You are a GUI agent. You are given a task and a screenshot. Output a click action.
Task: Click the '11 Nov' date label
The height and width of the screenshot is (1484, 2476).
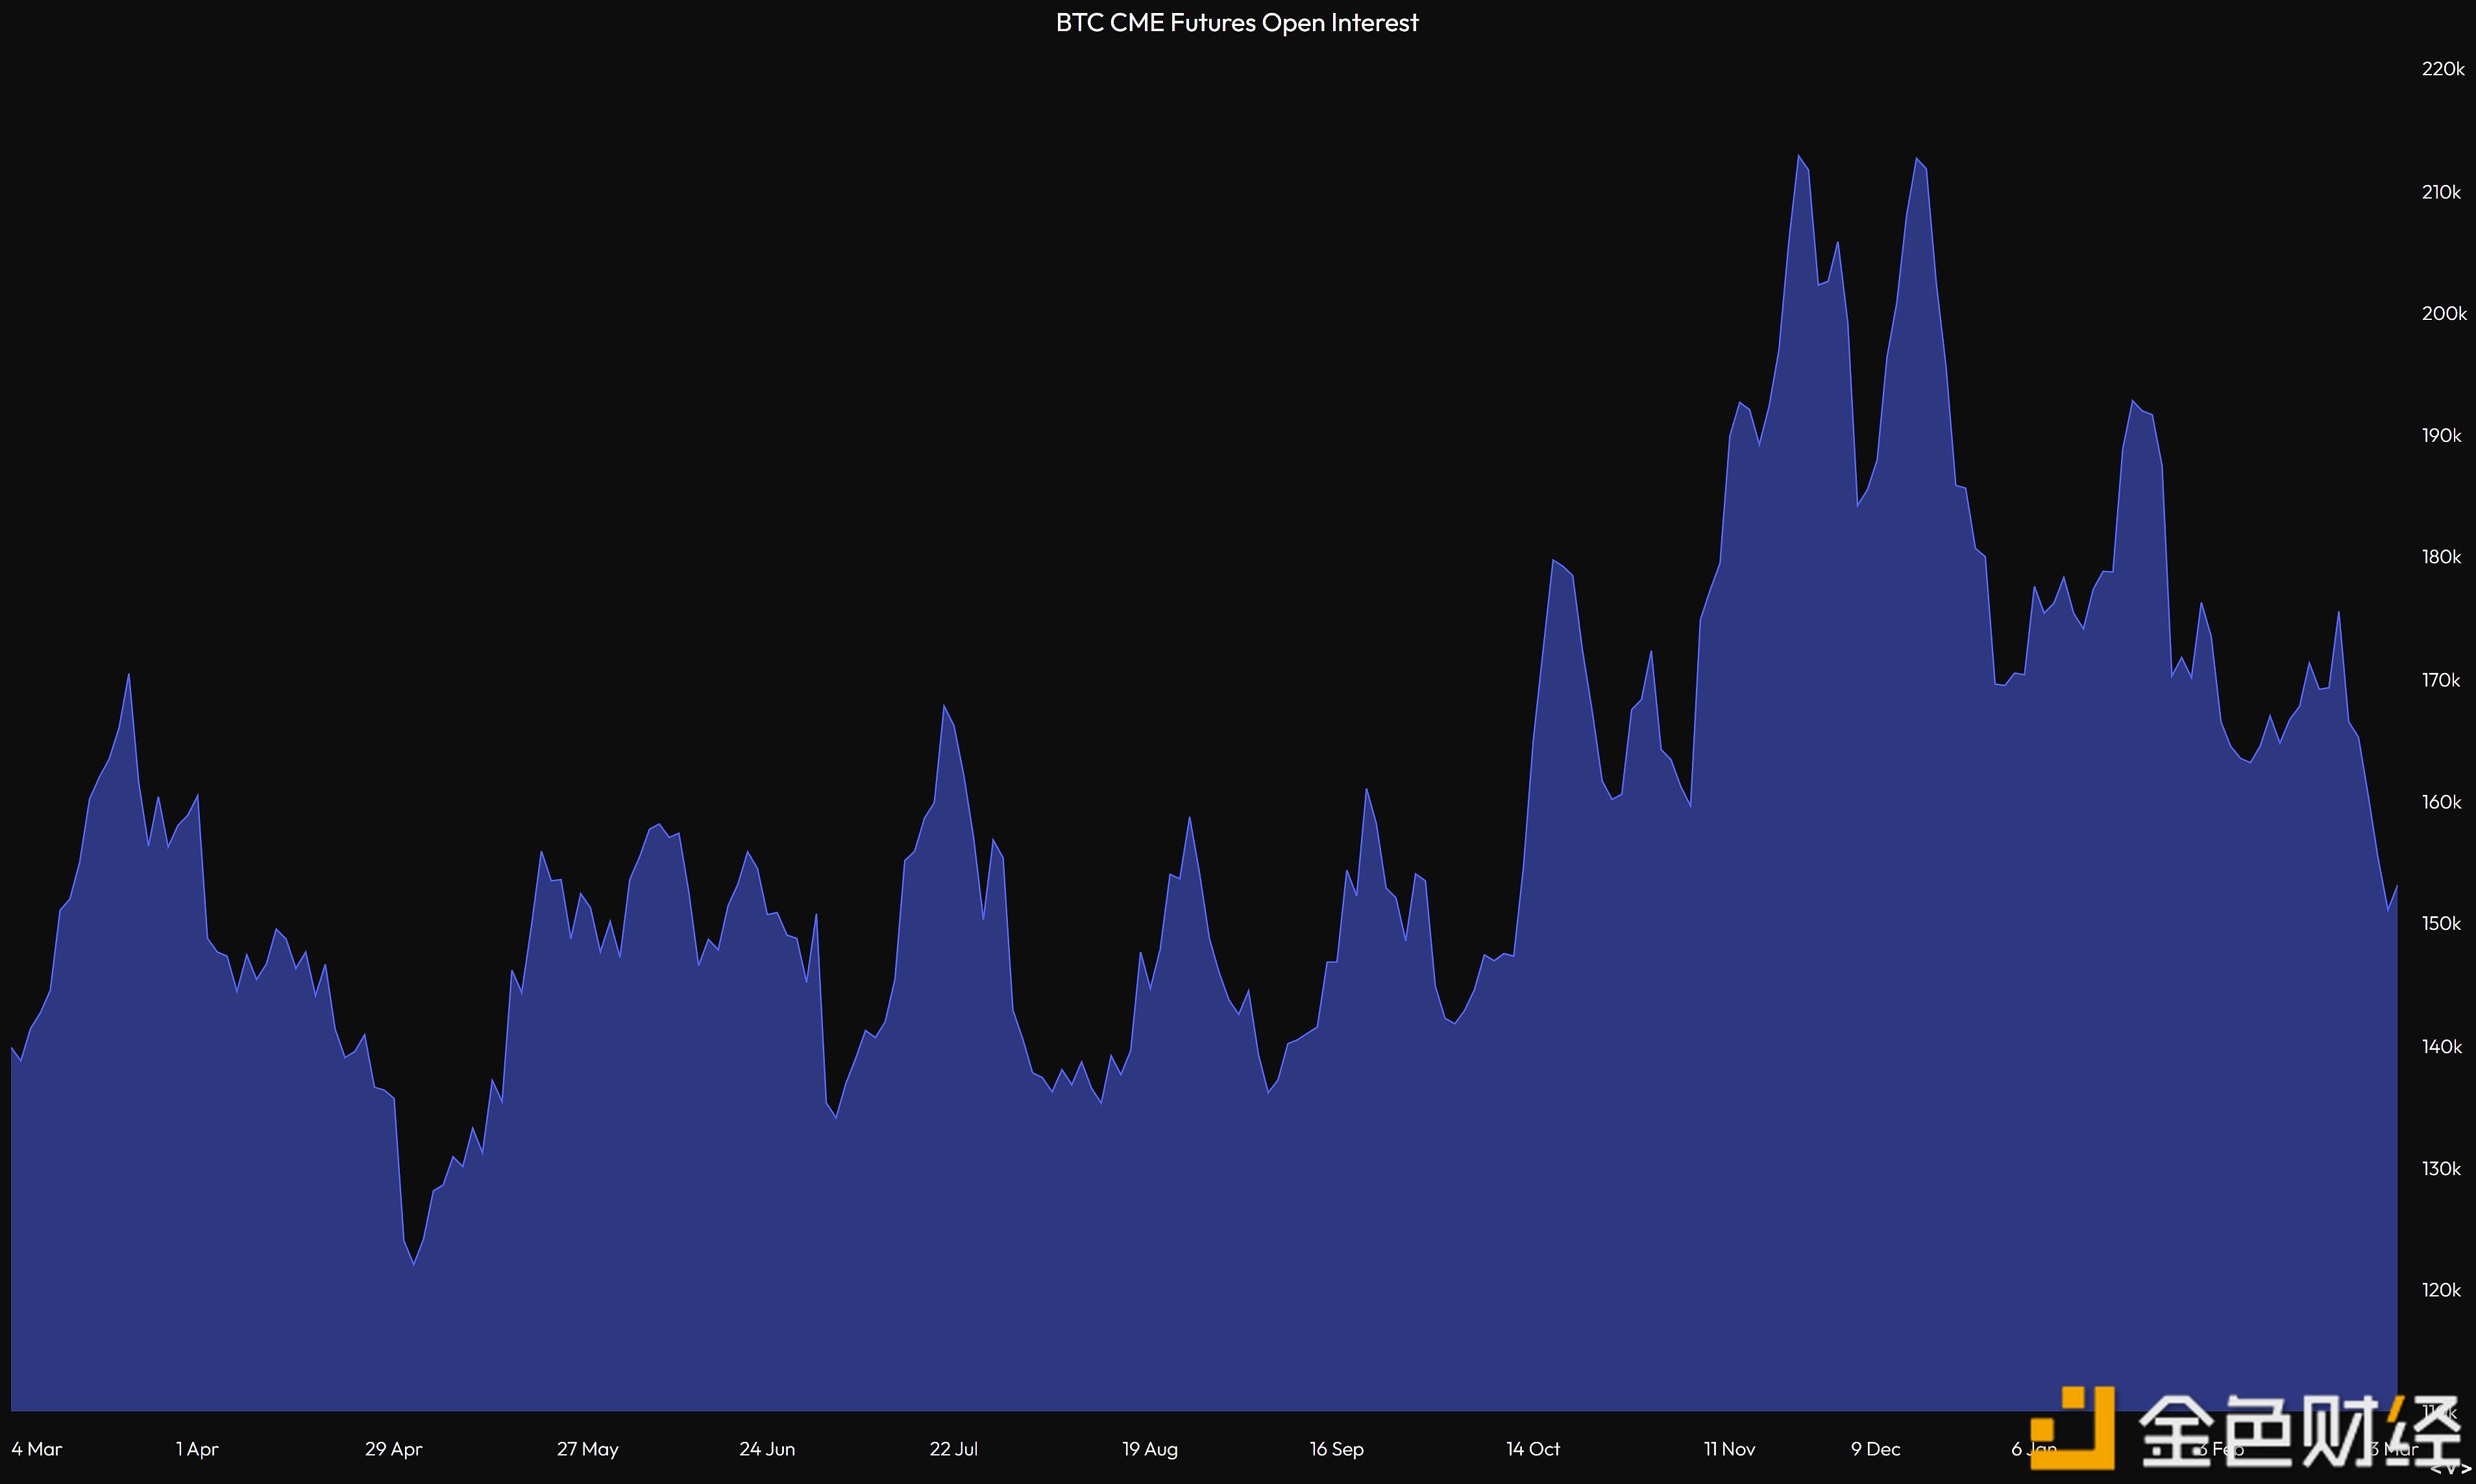pyautogui.click(x=1729, y=1448)
